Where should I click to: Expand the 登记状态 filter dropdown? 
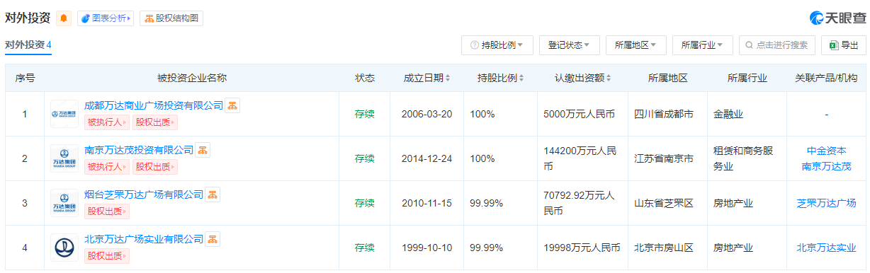click(x=570, y=45)
